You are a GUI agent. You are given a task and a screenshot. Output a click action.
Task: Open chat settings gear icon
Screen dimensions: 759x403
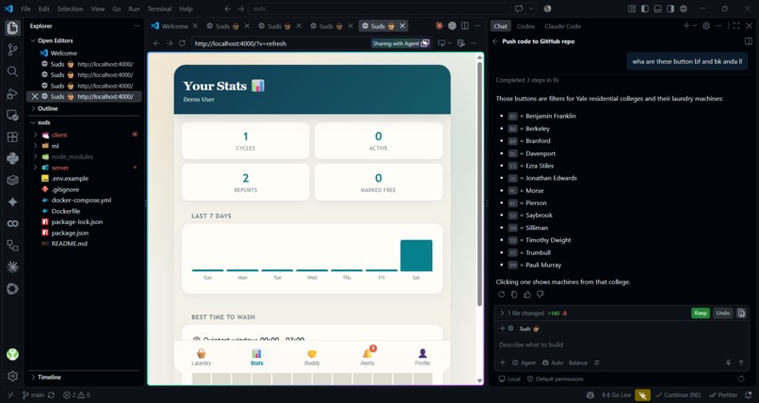[x=706, y=25]
